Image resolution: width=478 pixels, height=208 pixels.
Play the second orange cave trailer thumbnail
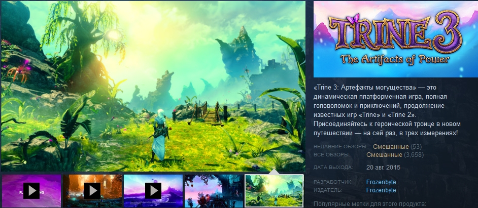coord(92,191)
